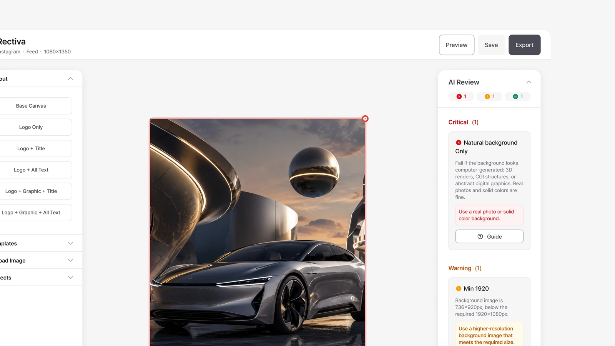Select the car image on canvas
Viewport: 615px width, 346px height.
tap(258, 232)
